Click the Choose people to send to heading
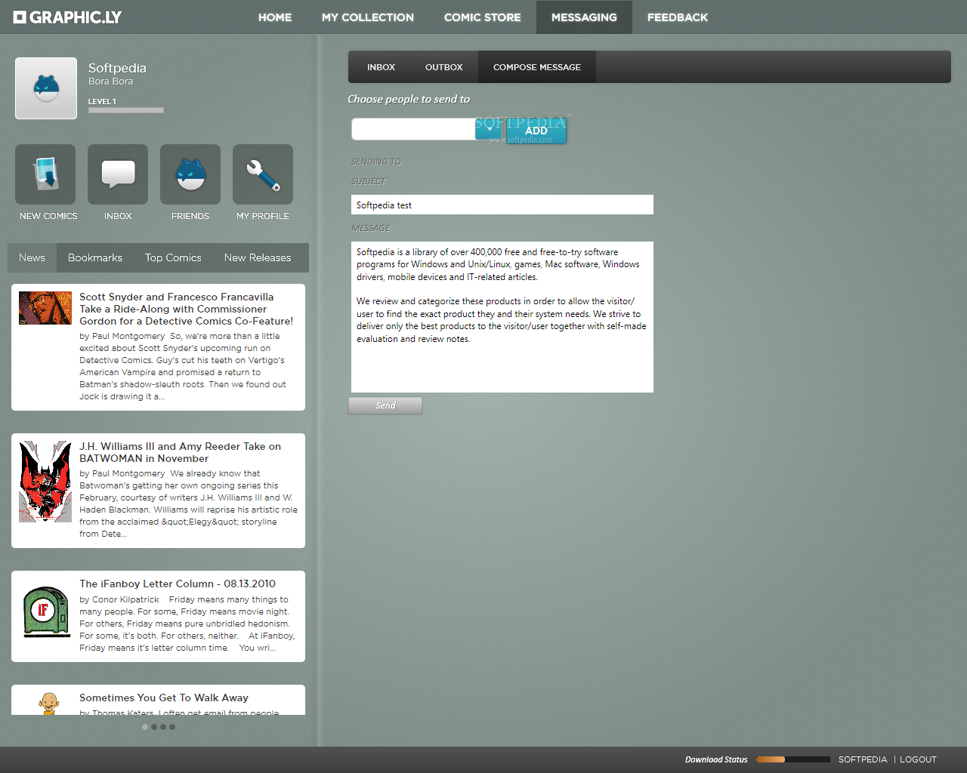 (409, 99)
